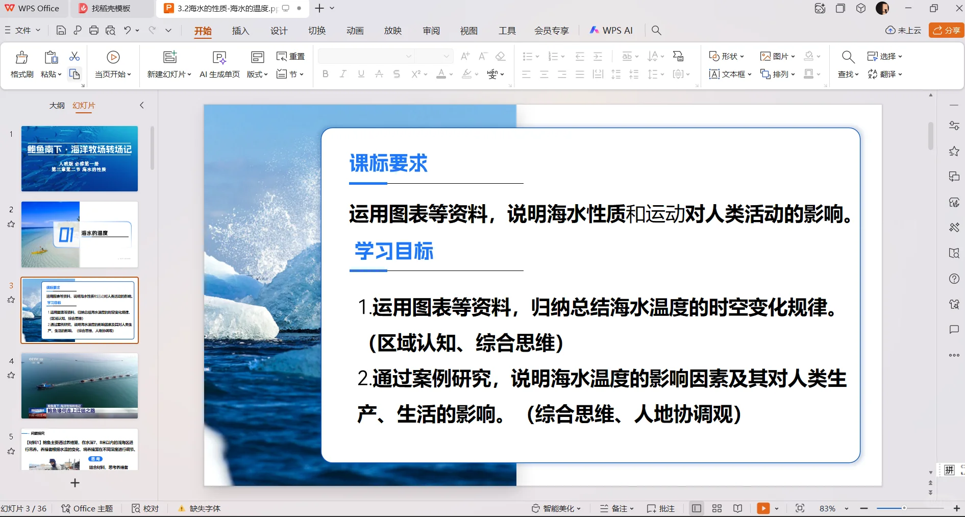Toggle Underline formatting
Screen dimensions: 965x517
coord(361,74)
